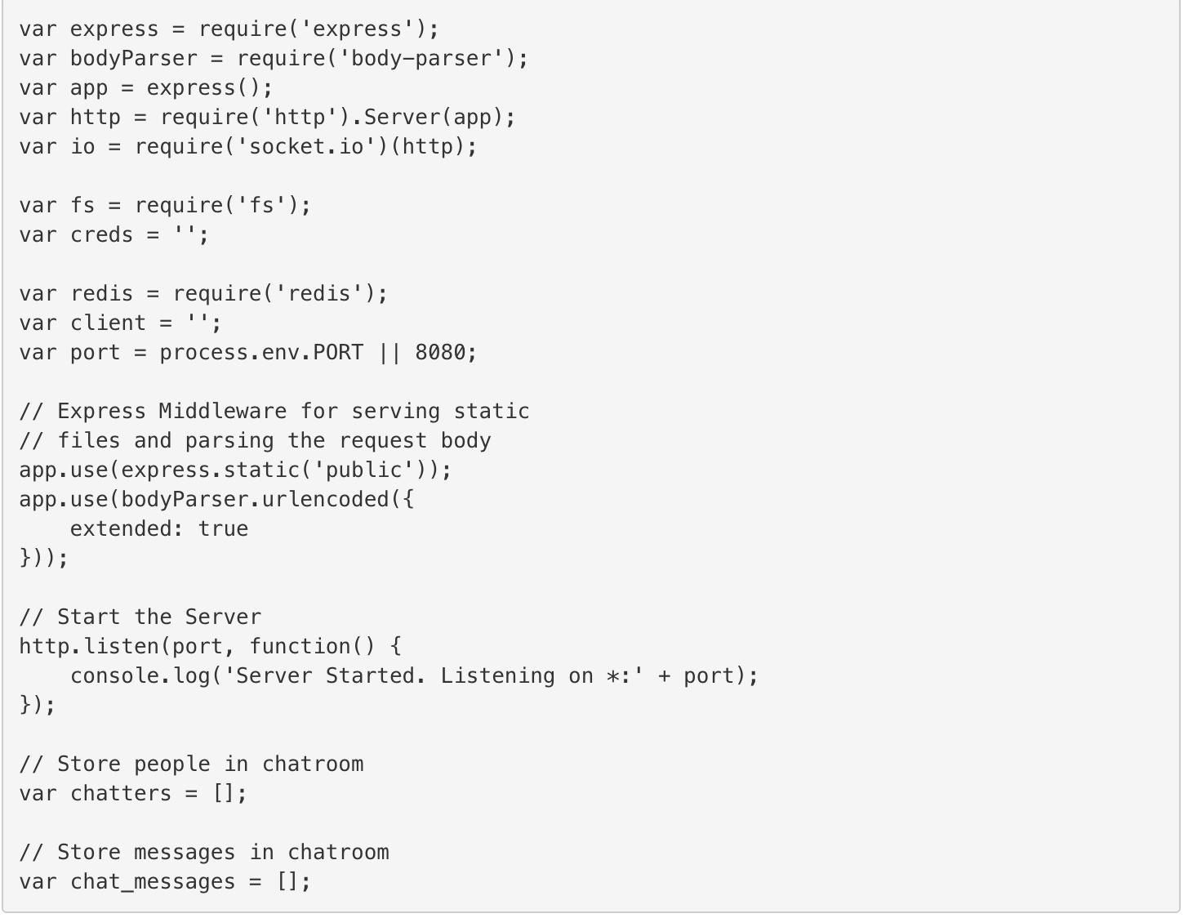Click the 'Start the Server' comment

(140, 617)
